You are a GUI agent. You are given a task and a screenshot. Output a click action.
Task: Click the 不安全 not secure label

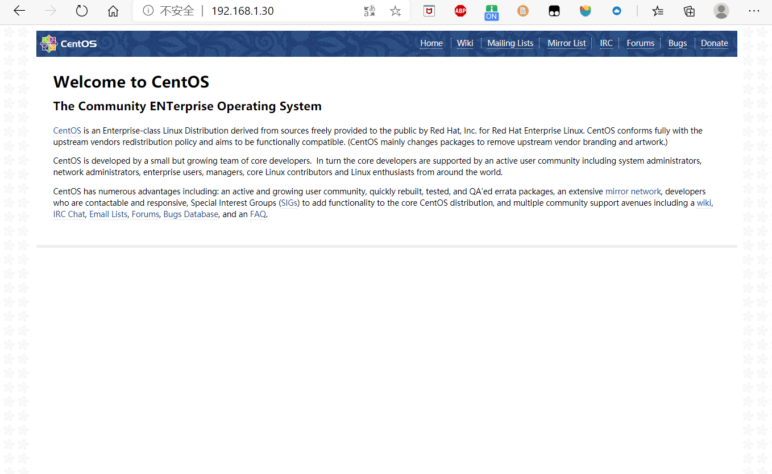(177, 11)
